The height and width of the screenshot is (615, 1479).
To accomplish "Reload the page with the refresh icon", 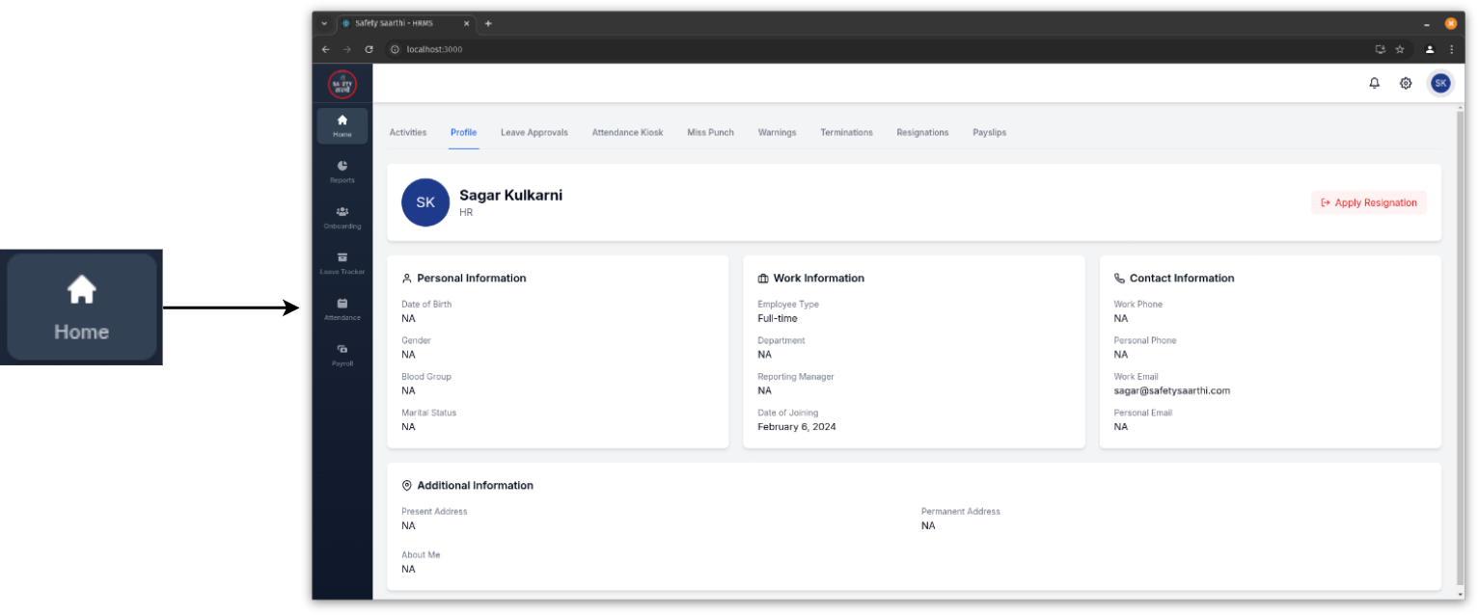I will (x=369, y=48).
